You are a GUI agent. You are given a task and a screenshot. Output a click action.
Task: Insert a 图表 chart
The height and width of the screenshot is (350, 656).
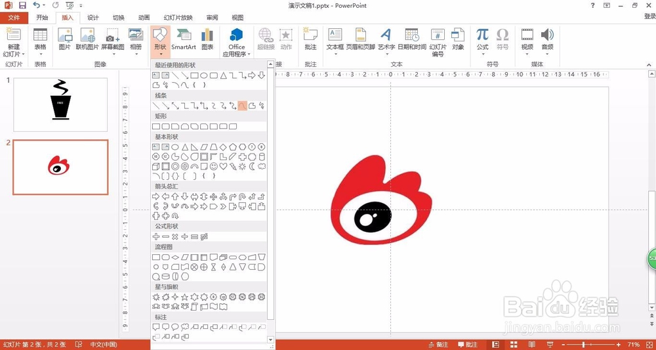pyautogui.click(x=207, y=40)
